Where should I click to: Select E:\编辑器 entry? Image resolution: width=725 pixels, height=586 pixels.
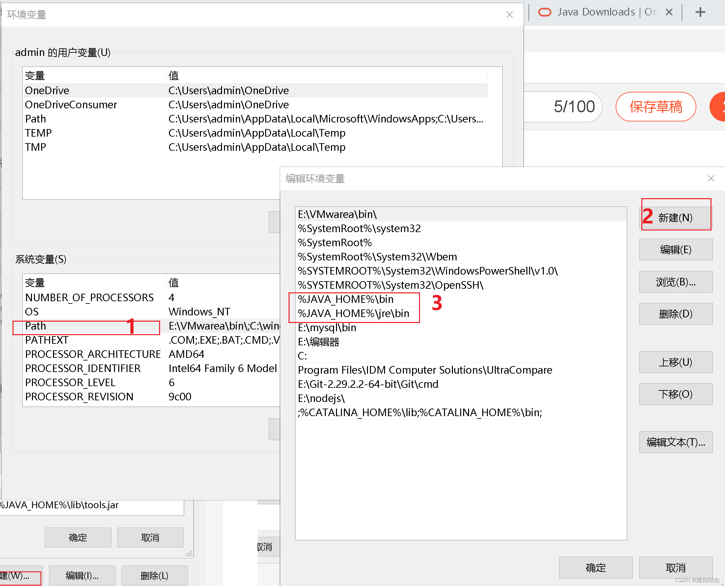click(461, 342)
